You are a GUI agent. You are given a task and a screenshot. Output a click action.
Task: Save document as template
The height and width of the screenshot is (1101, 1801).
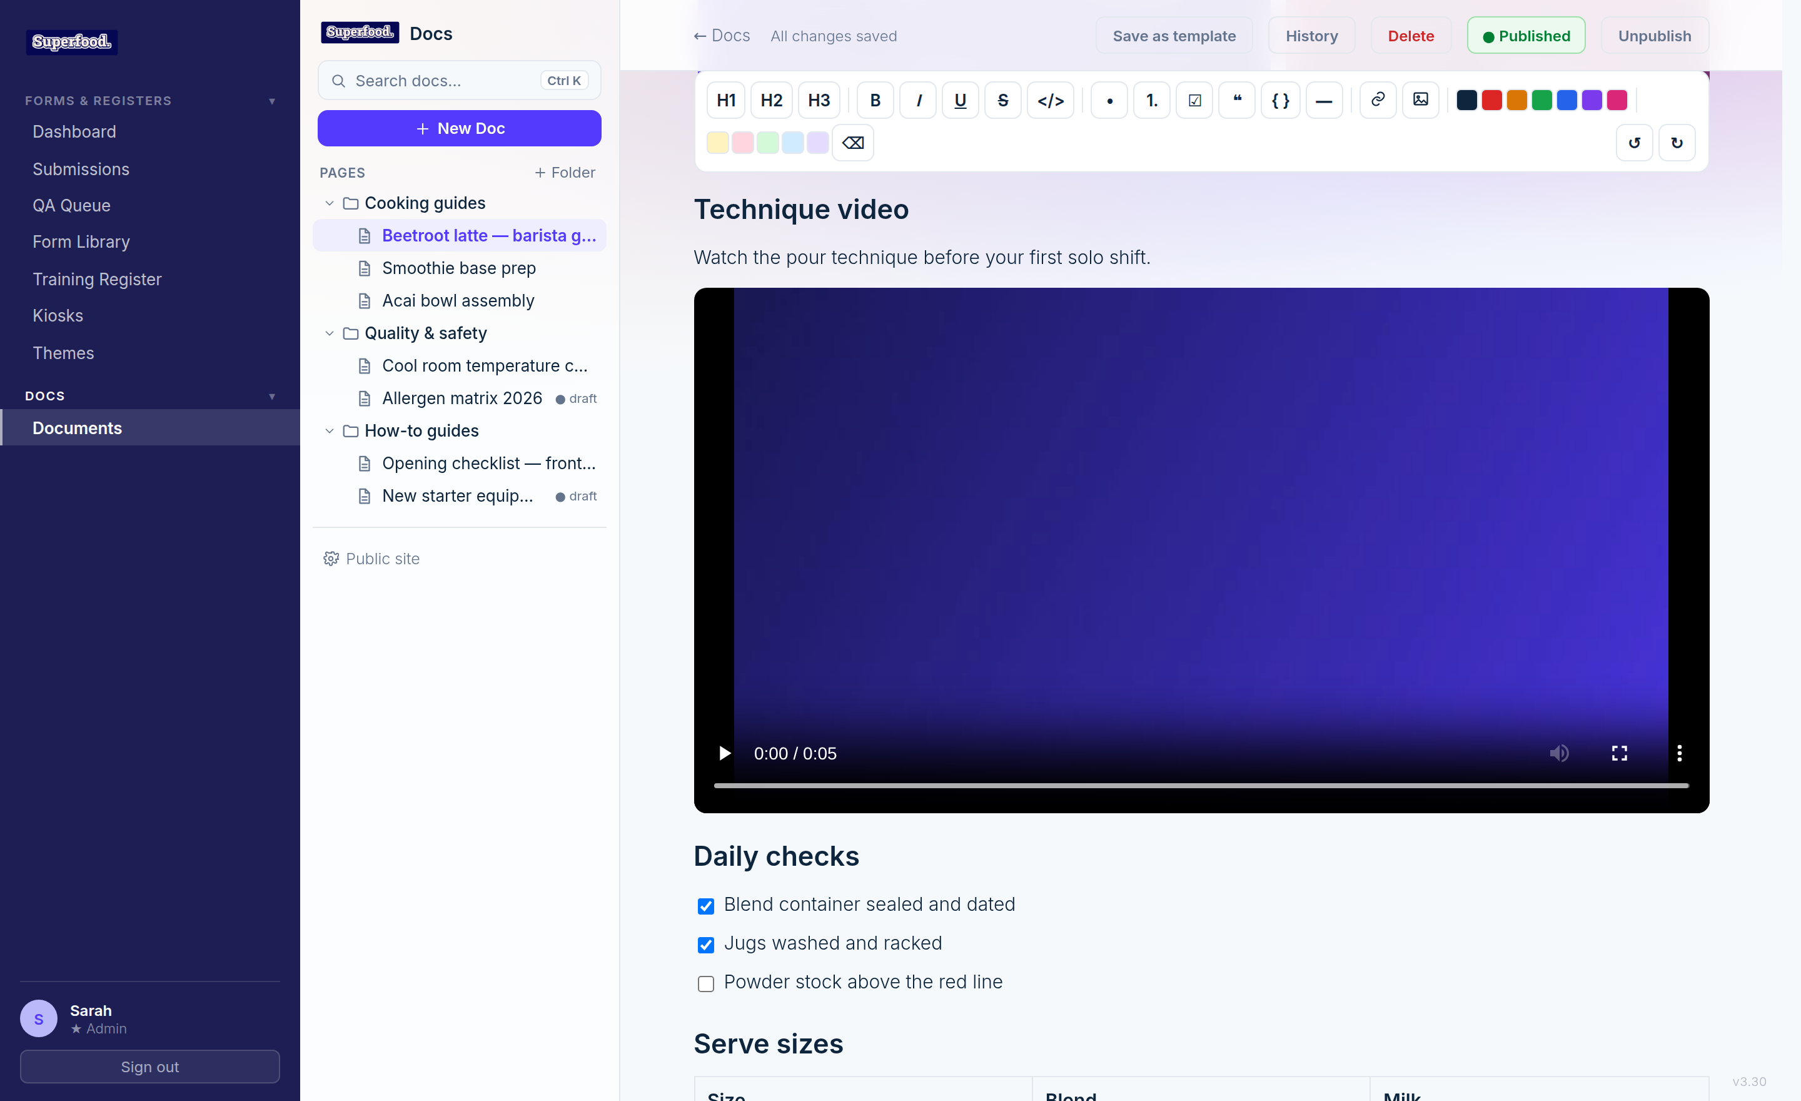[x=1174, y=36]
